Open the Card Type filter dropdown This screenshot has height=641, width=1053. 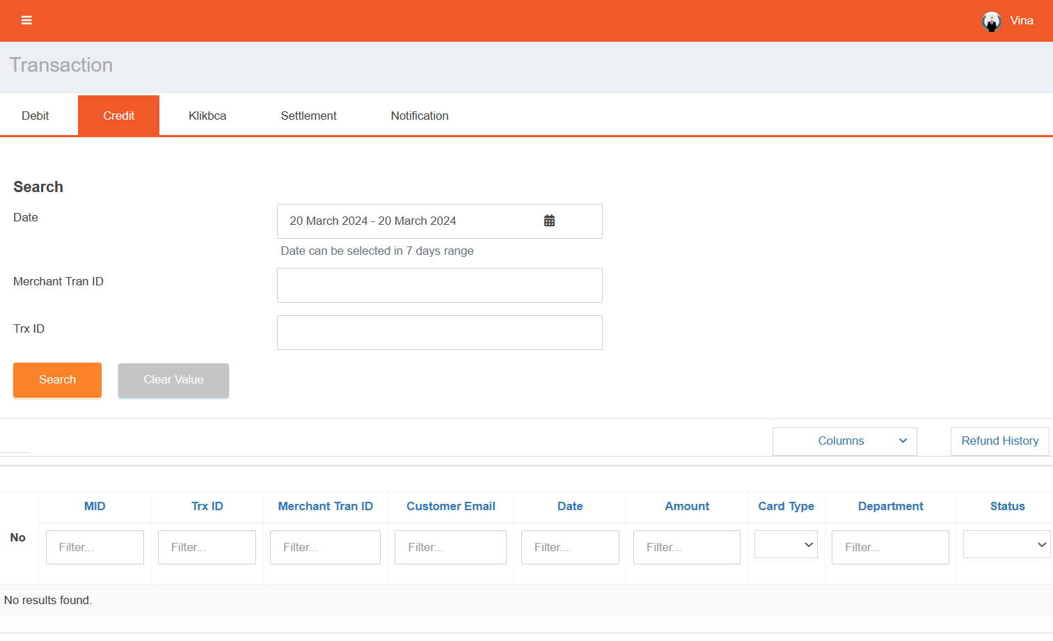pos(786,545)
